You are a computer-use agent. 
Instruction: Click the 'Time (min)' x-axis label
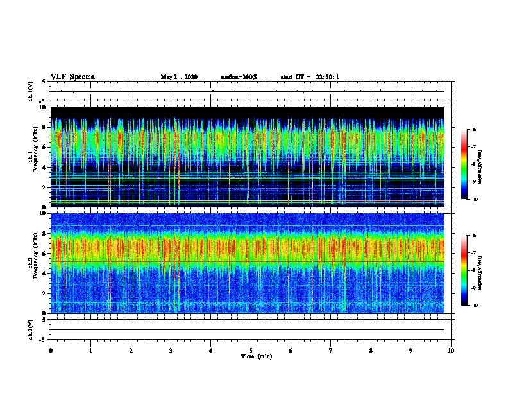coord(257,356)
